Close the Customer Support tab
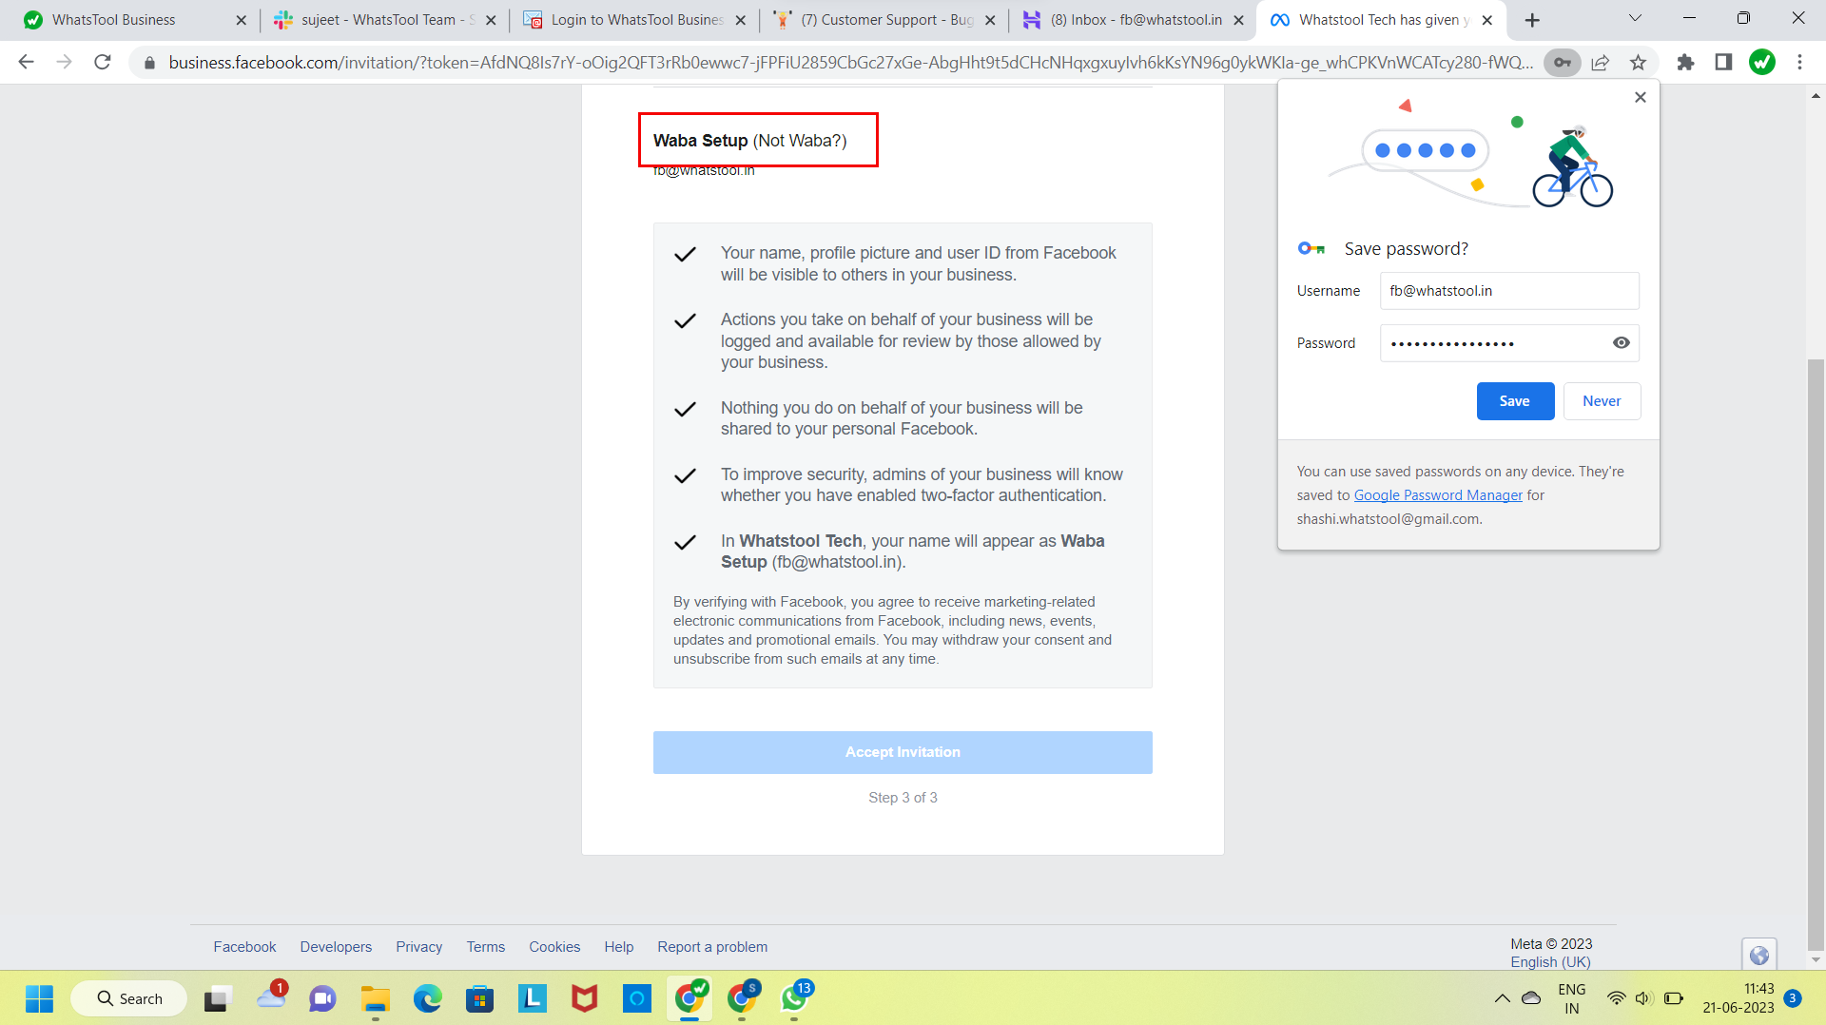Screen dimensions: 1826x1025 990,20
